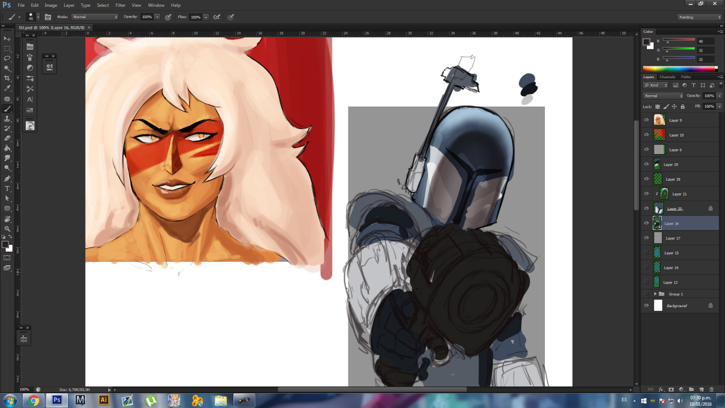Select the Move tool

pyautogui.click(x=7, y=39)
